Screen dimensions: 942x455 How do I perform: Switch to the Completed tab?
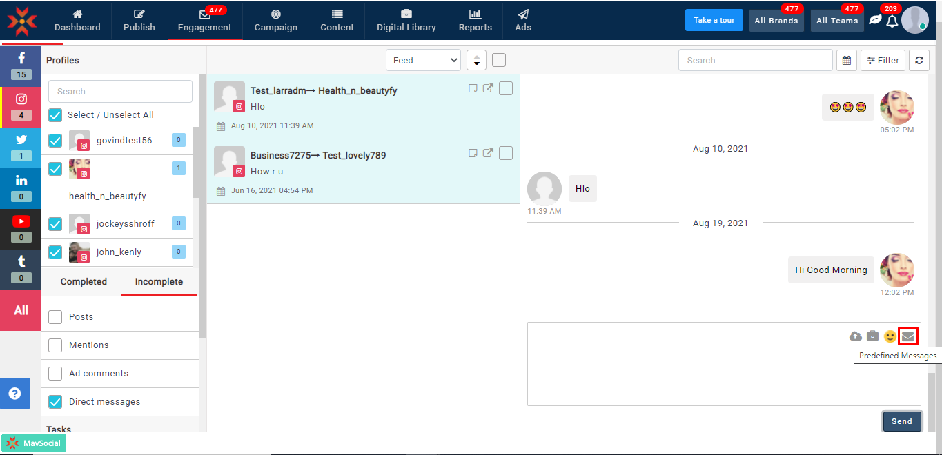click(84, 282)
